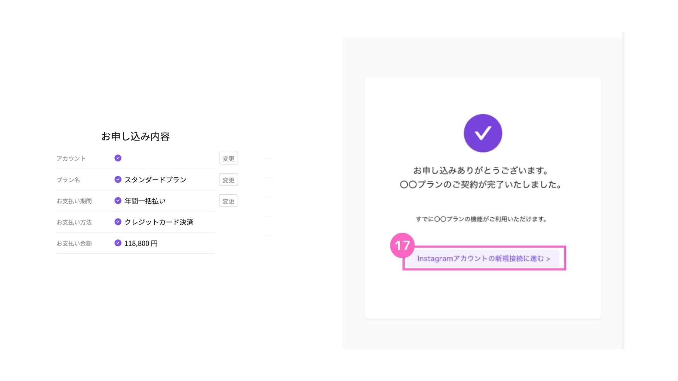Click the check icon beside クレジットカード決済
The image size is (678, 381).
click(118, 222)
